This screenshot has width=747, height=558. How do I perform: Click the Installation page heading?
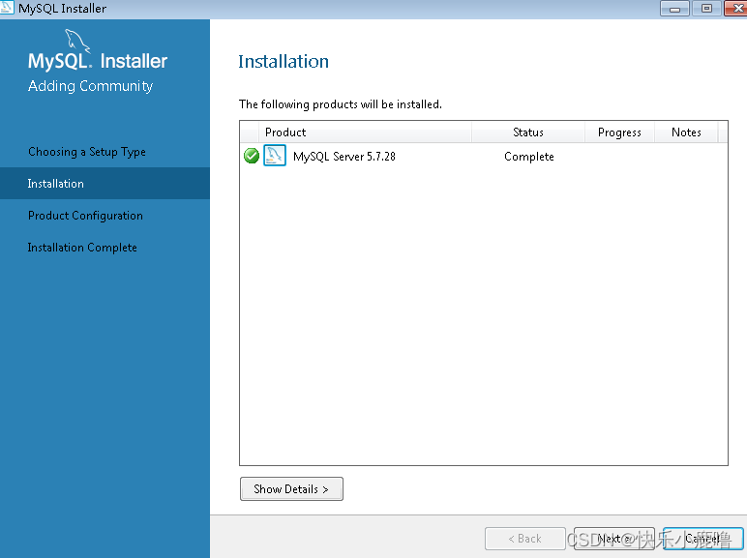point(284,62)
